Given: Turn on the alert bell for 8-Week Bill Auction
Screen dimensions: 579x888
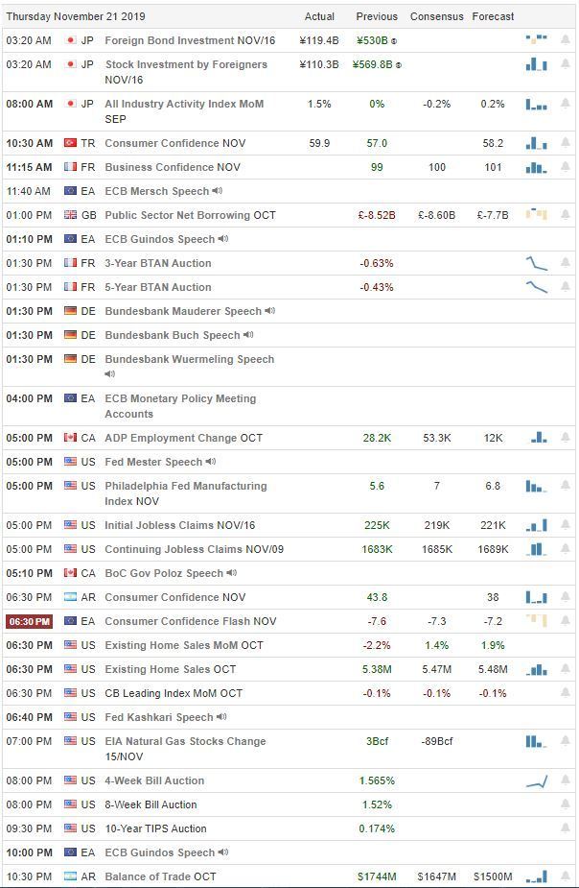Looking at the screenshot, I should click(x=566, y=804).
